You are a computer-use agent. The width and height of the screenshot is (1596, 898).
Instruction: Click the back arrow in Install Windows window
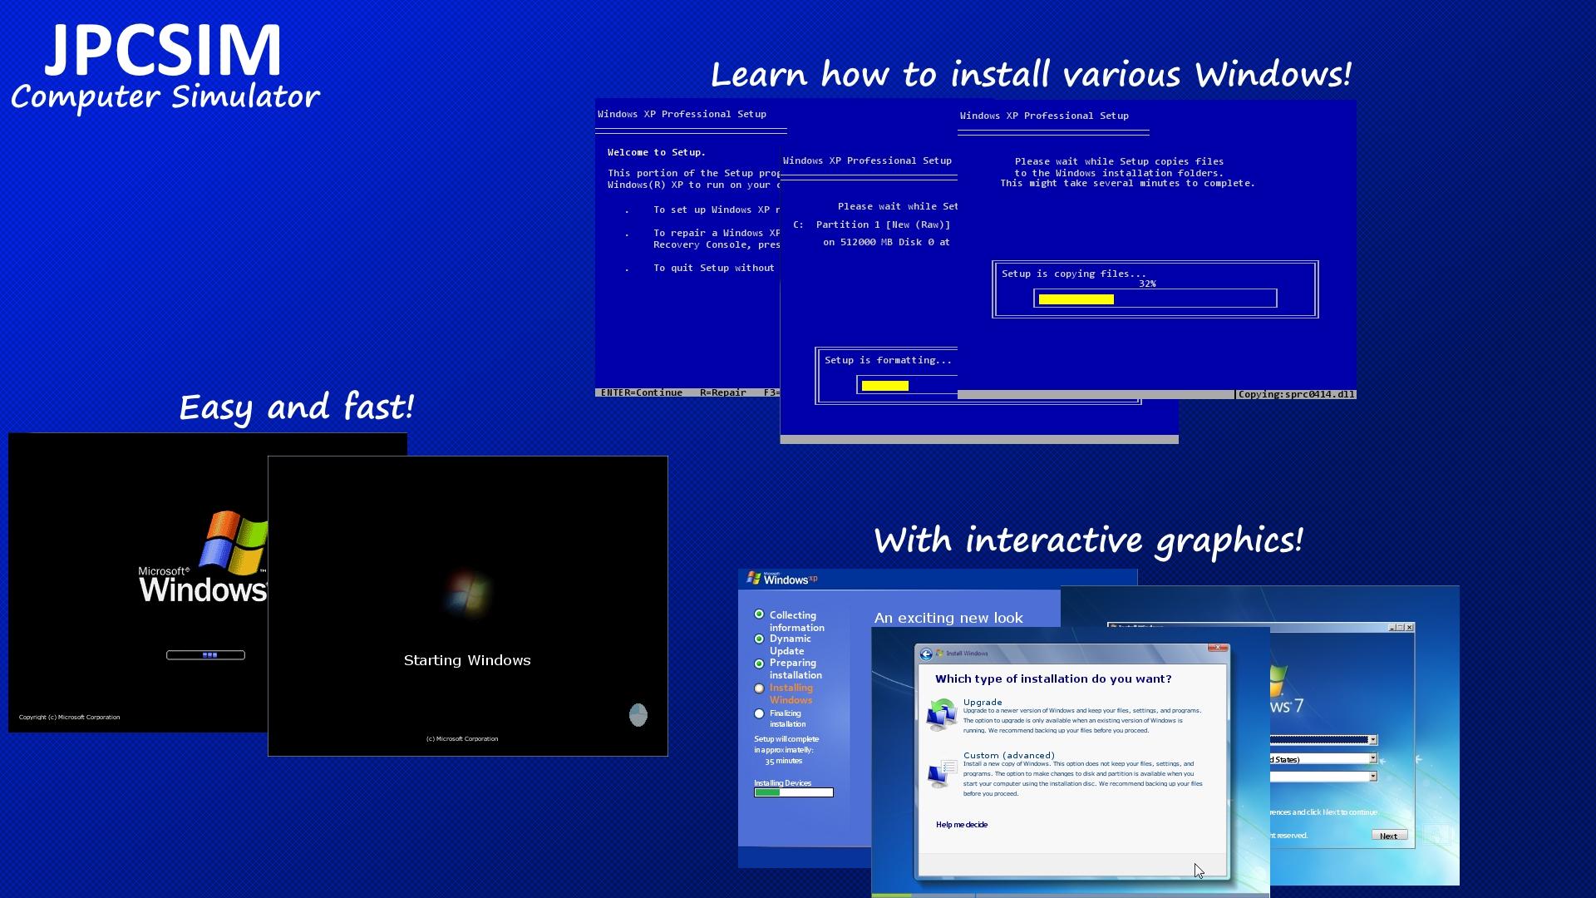click(x=926, y=654)
